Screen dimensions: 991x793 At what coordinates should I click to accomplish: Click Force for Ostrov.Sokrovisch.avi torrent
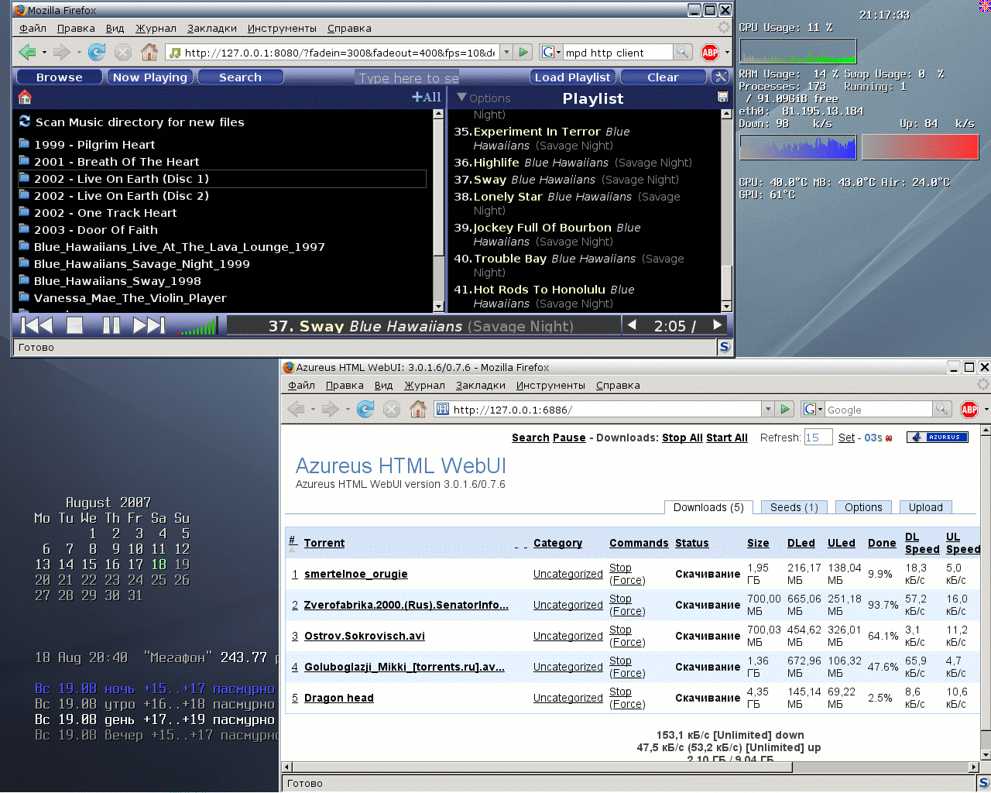point(627,642)
